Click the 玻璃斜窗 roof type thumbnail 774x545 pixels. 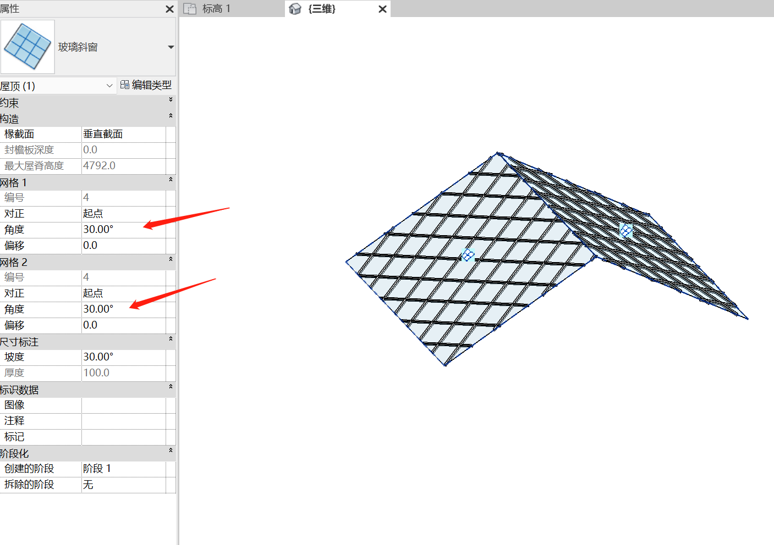[x=28, y=47]
